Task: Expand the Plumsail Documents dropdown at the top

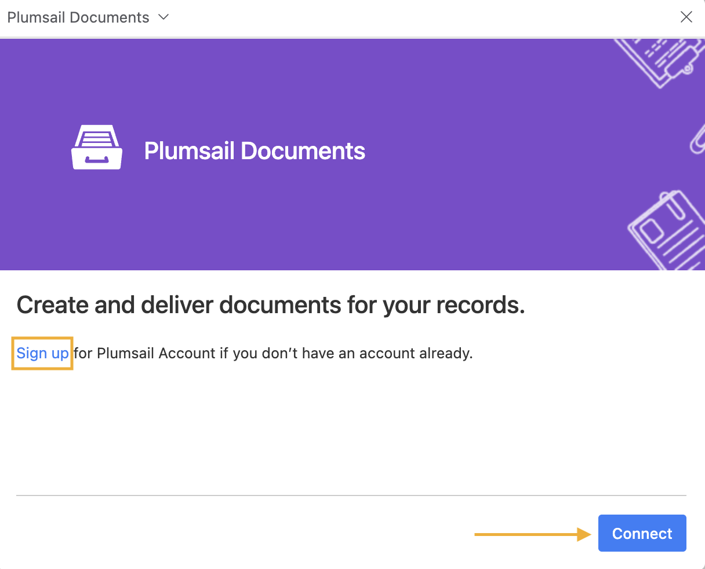Action: [x=163, y=17]
